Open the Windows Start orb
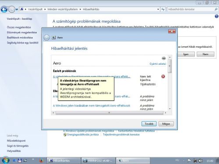Viewport: 219px width, 164px height. pos(6,161)
